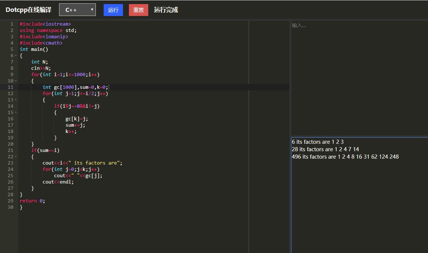Place cursor on "return 0;" line

(x=32, y=201)
